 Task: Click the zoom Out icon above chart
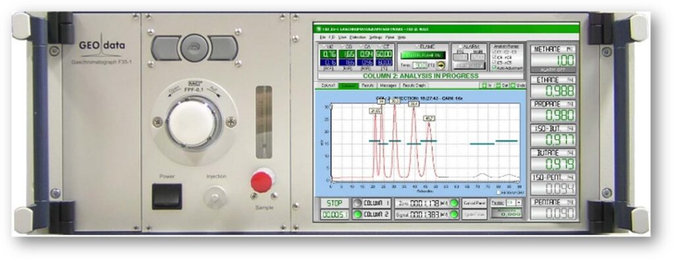click(x=498, y=86)
